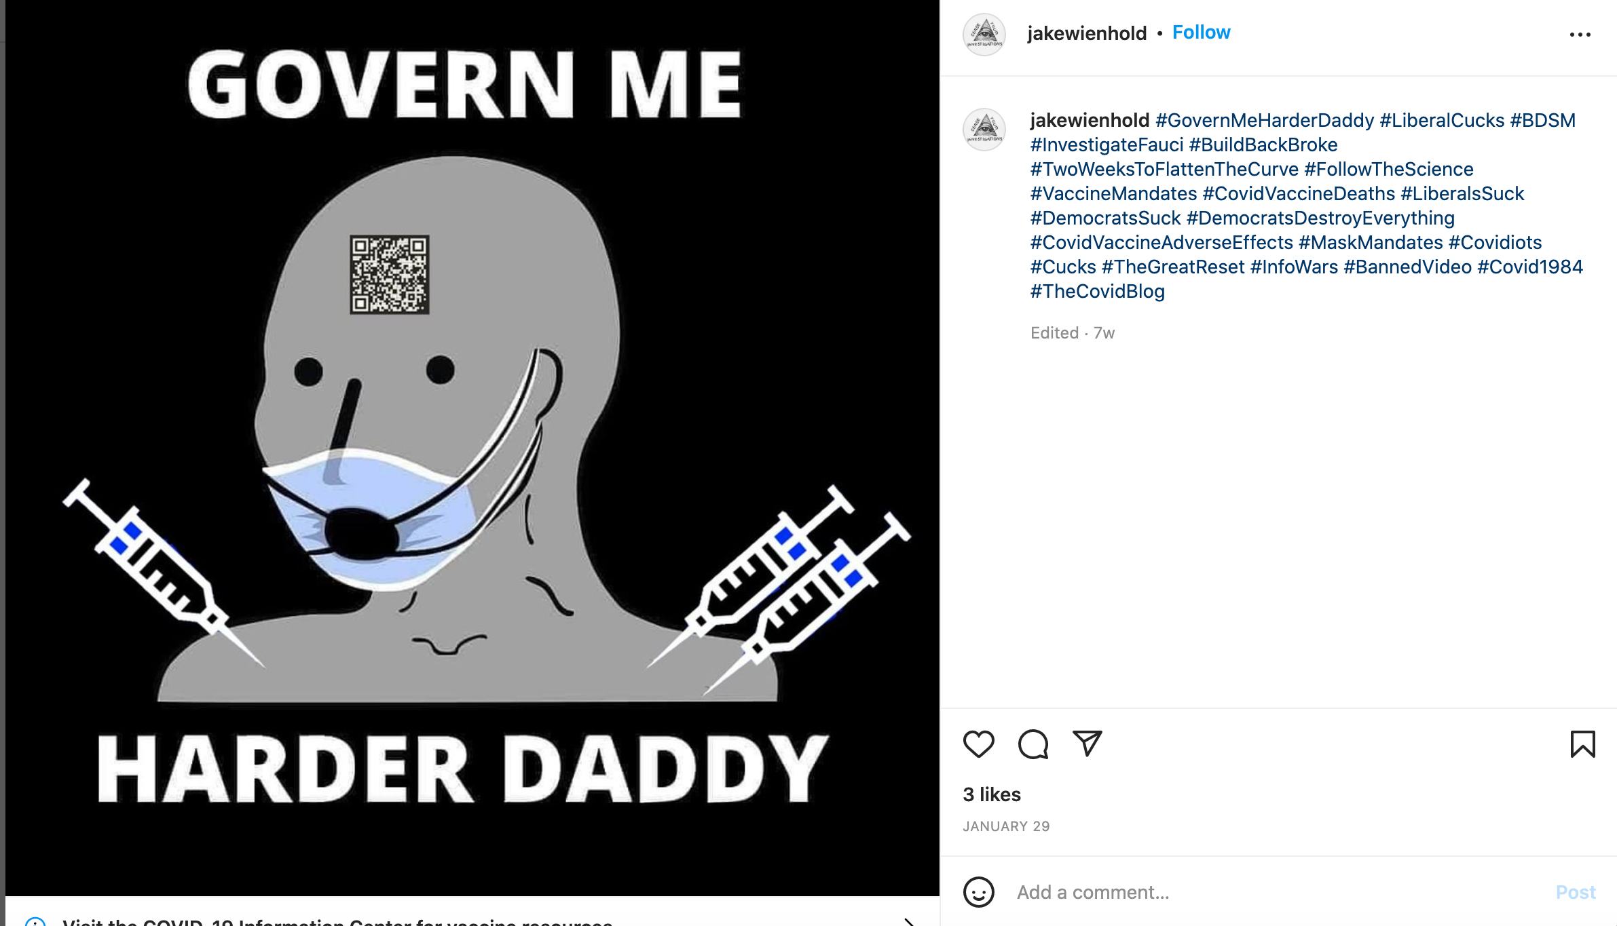Follow jakewienhold
Screen dimensions: 1617x926
(x=1201, y=33)
